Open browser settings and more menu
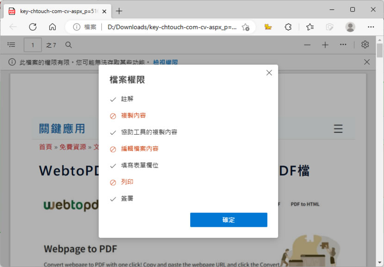 371,27
